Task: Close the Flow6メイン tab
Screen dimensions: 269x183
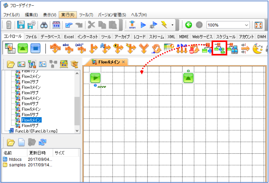Action: point(123,62)
